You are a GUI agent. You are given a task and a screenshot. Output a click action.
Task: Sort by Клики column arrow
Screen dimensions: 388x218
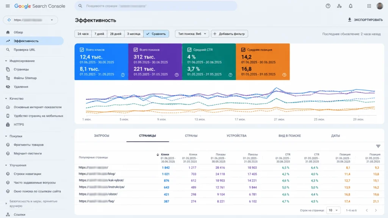click(158, 154)
